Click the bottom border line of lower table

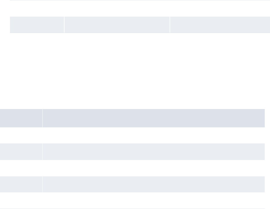pos(134,209)
